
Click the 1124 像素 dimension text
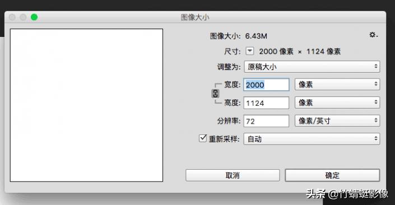point(323,52)
